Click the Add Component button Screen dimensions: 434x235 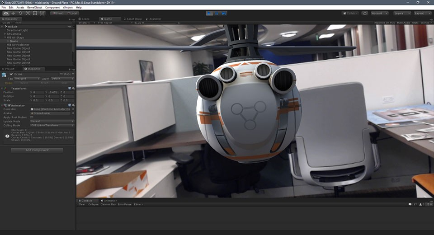click(37, 150)
